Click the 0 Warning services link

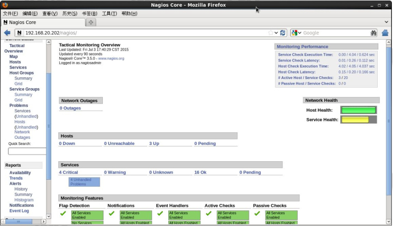[x=115, y=172]
